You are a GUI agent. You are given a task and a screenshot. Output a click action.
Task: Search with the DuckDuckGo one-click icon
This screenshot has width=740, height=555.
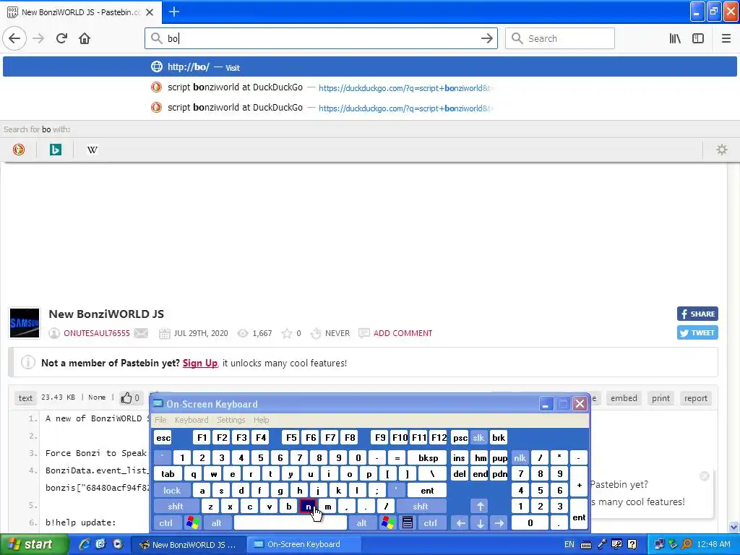(x=18, y=150)
